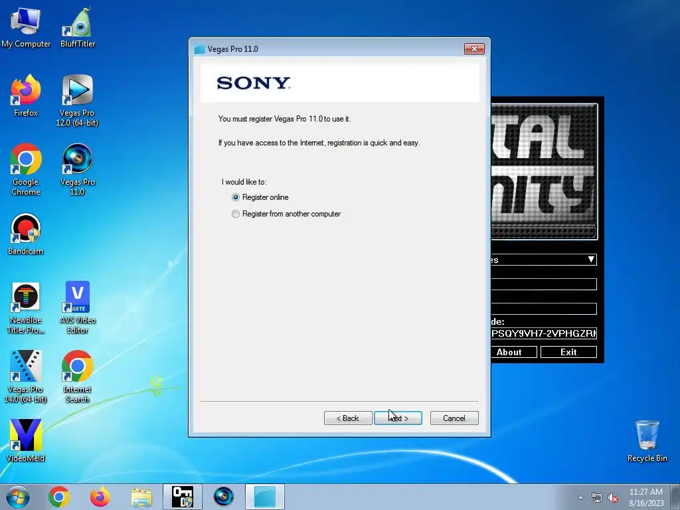Click the Exit button in keygen
Screen dimensions: 680x510
[568, 352]
